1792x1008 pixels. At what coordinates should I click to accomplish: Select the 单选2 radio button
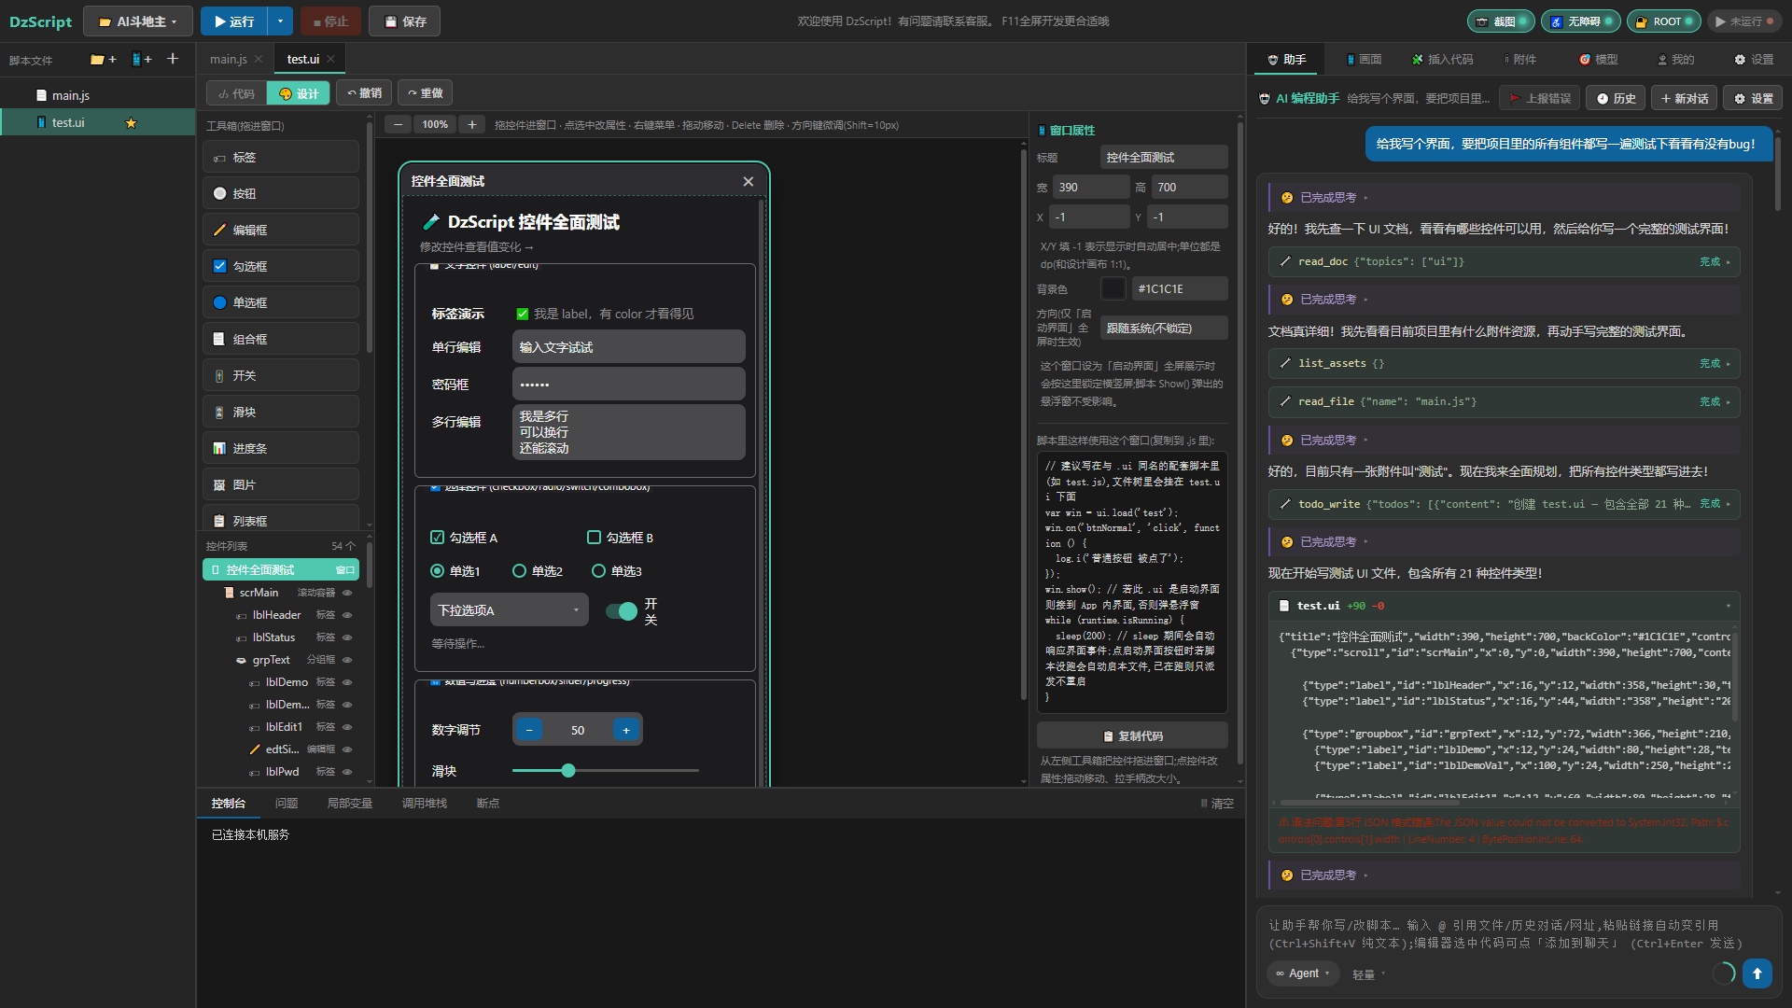pos(519,570)
